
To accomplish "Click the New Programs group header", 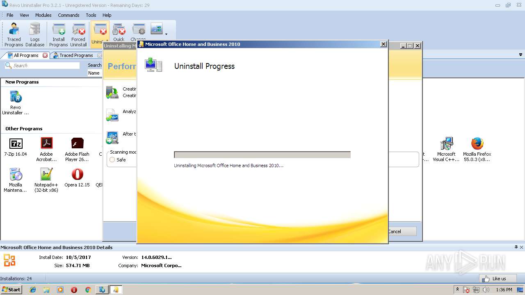I will pos(22,82).
